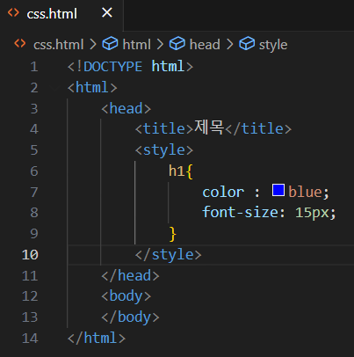The image size is (354, 357).
Task: Open the css.html breadcrumb item
Action: [x=59, y=45]
